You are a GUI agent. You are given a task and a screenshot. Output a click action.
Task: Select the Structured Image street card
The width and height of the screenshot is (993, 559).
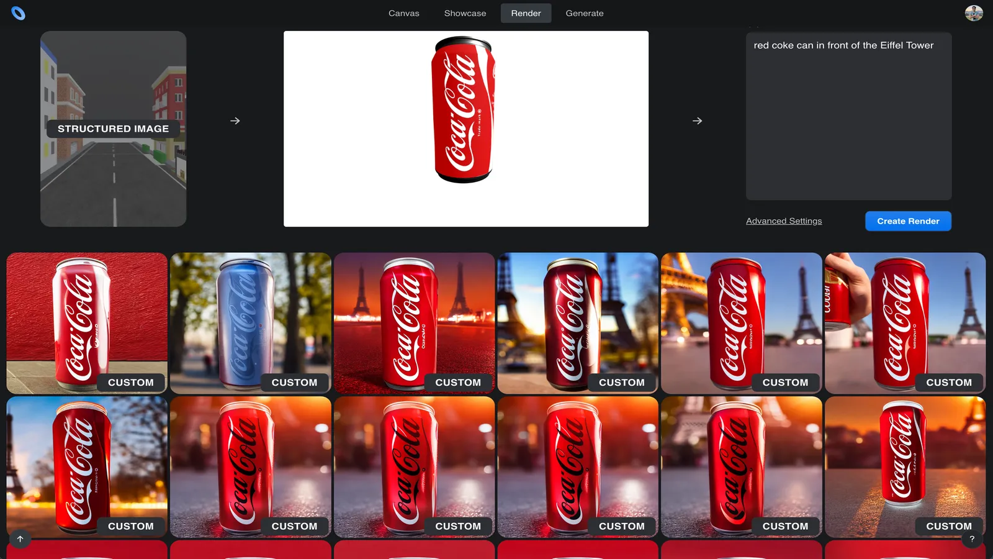[114, 129]
